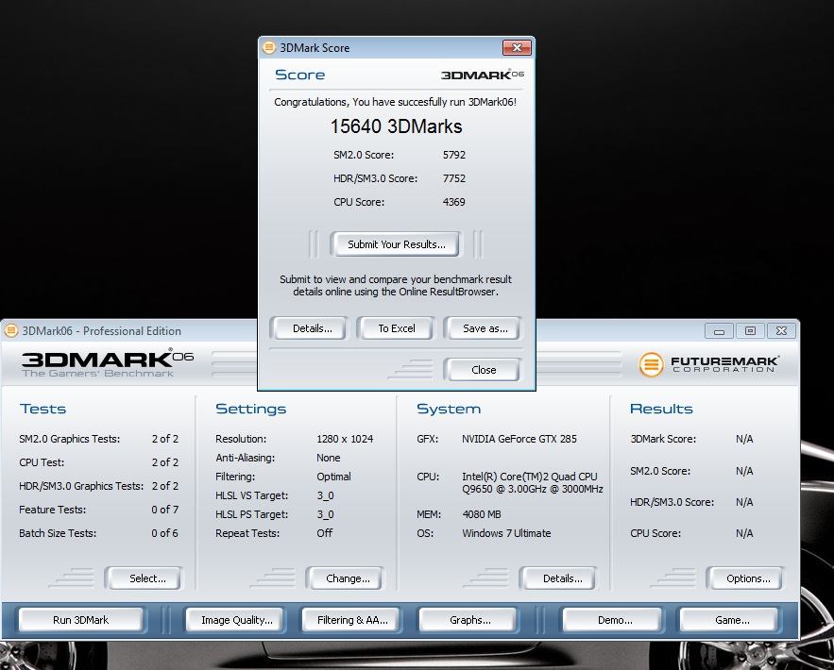Image resolution: width=834 pixels, height=670 pixels.
Task: Export results with To Excel button
Action: coord(397,328)
